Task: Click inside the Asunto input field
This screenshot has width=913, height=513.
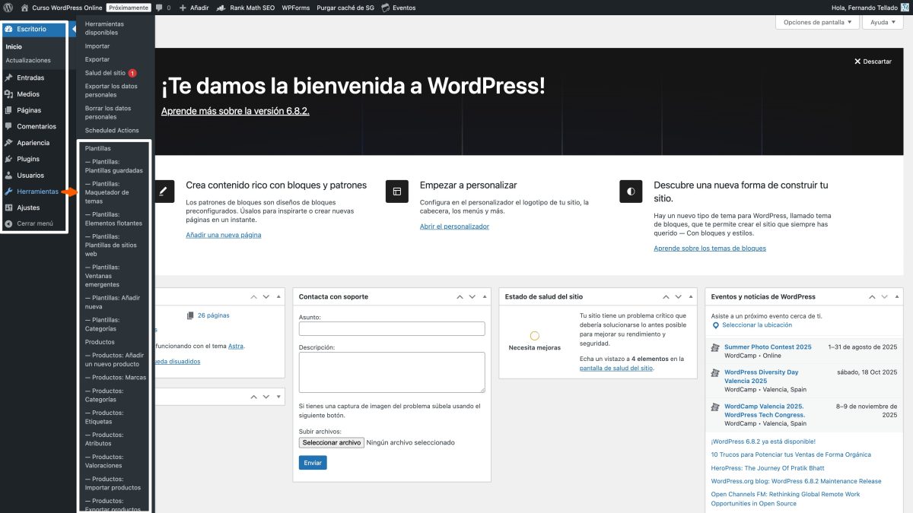Action: 391,328
